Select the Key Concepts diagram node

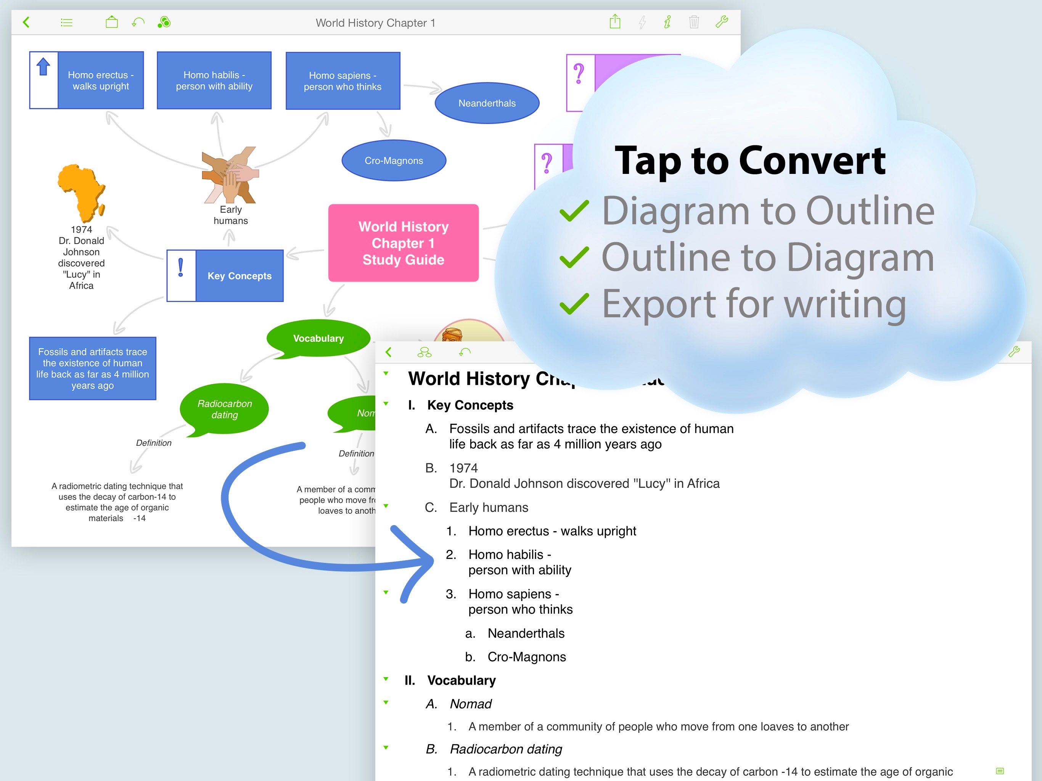click(239, 276)
